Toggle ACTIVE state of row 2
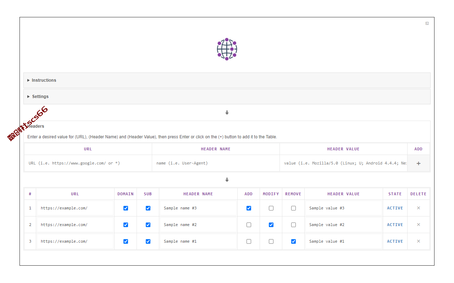The height and width of the screenshot is (283, 454). pos(395,225)
